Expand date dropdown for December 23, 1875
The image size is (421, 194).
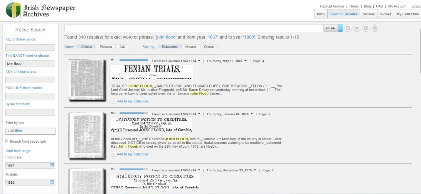[x=255, y=170]
